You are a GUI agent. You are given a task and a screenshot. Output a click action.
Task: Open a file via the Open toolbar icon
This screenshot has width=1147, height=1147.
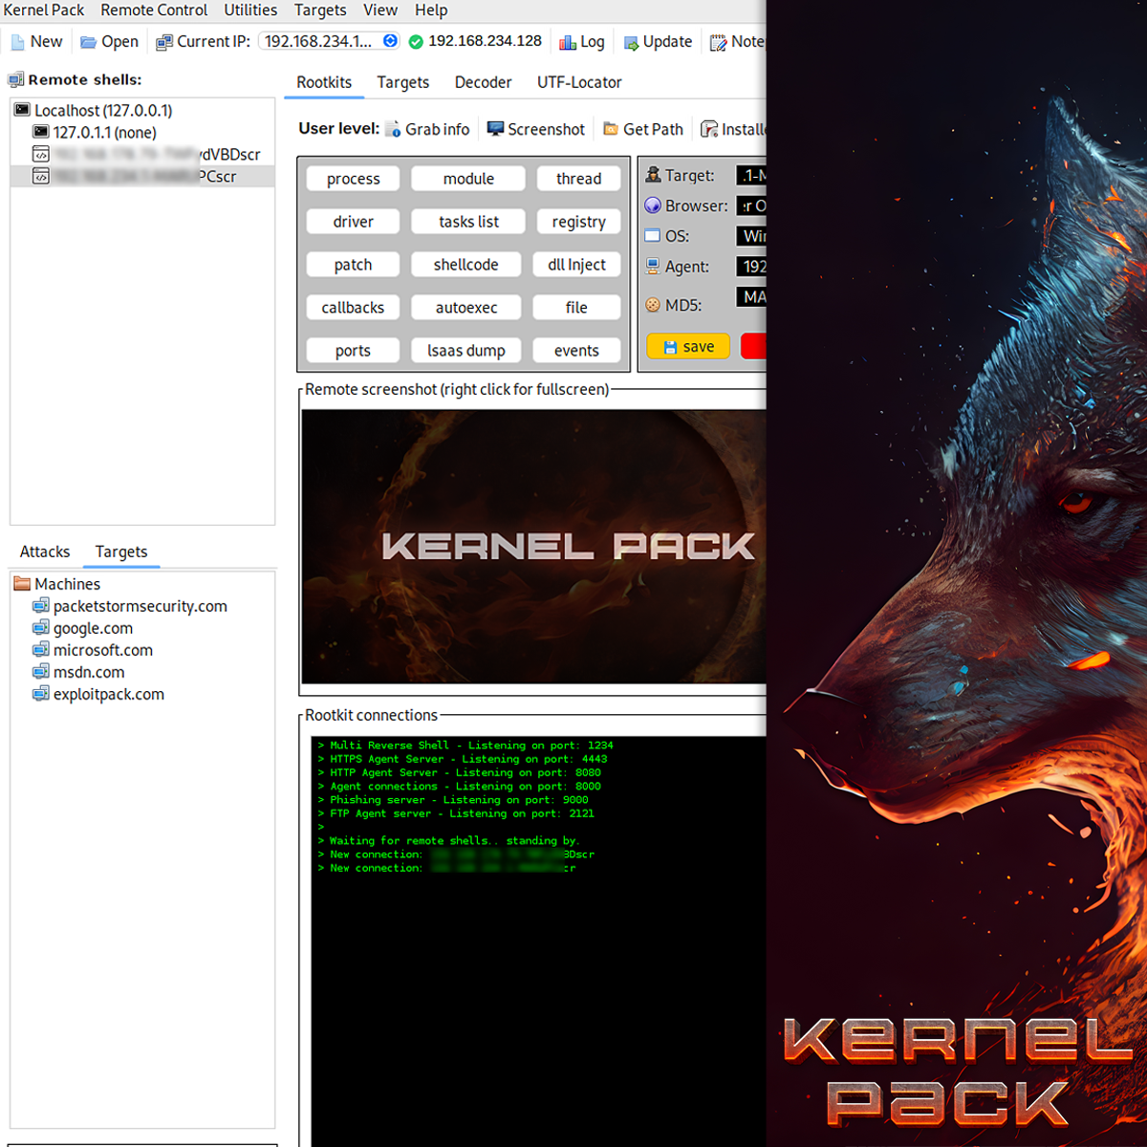89,42
